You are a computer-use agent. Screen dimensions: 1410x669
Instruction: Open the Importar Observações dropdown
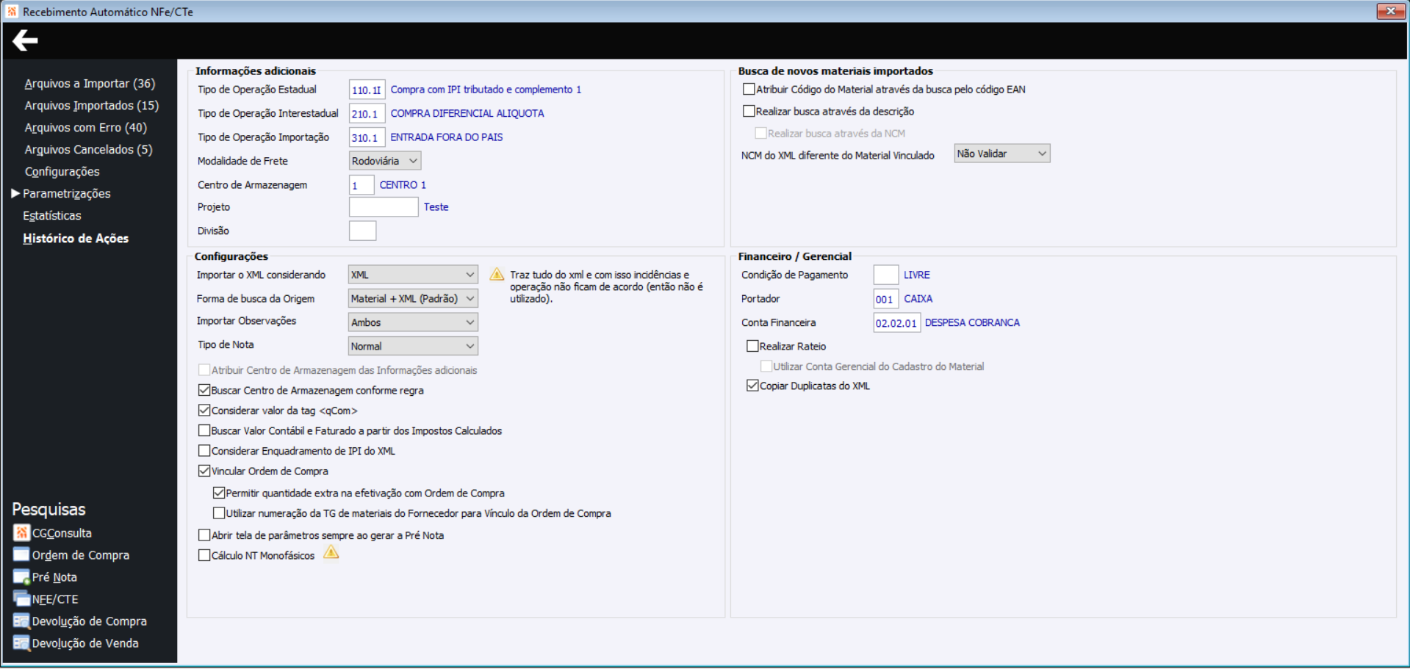point(413,322)
